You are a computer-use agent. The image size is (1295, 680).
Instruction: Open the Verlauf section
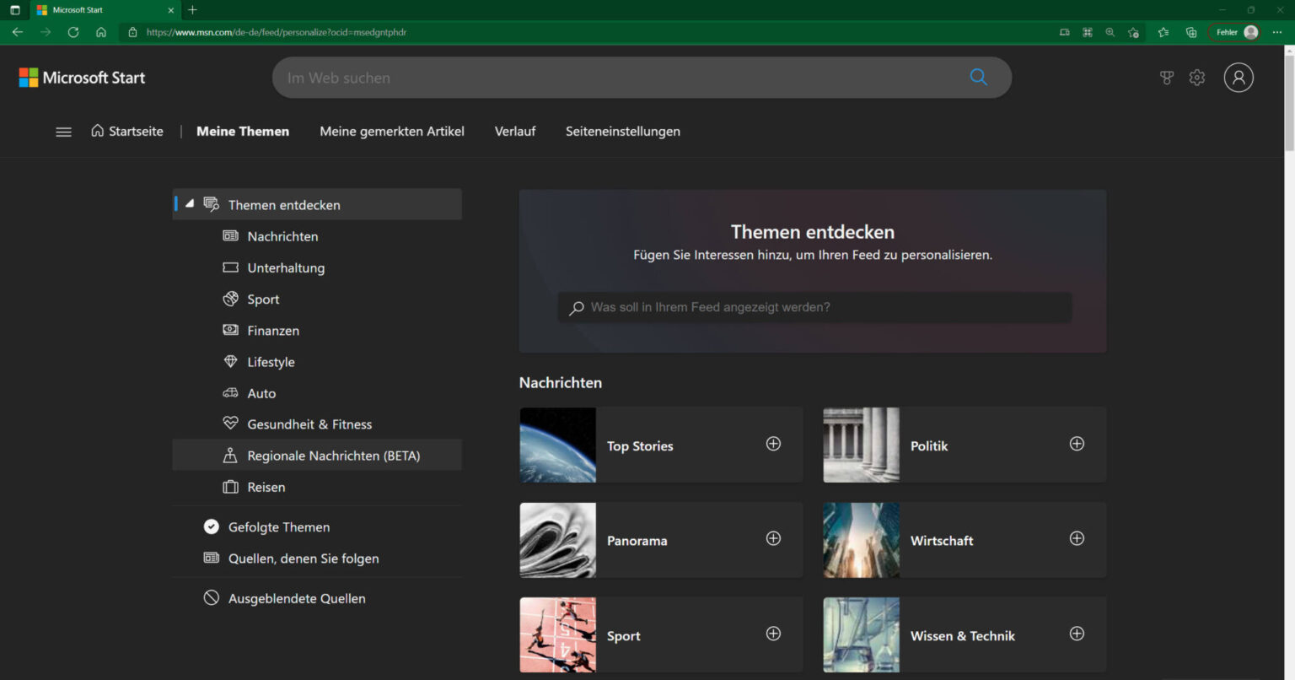(514, 132)
